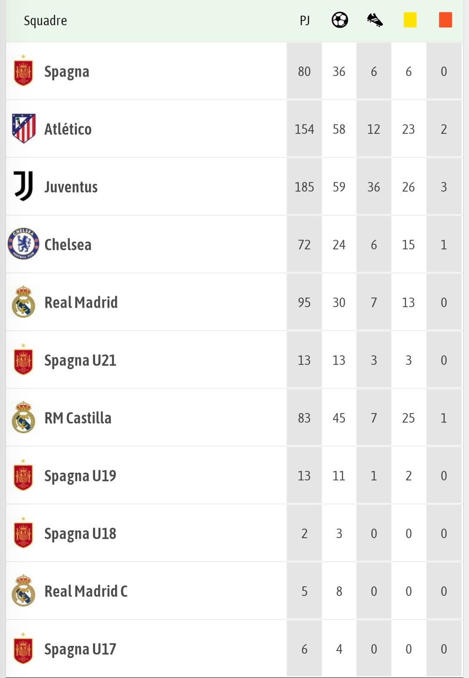This screenshot has width=469, height=678.
Task: Open the Chelsea team row
Action: (234, 245)
